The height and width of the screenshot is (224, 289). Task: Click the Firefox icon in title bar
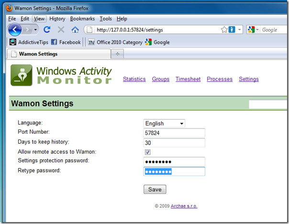pyautogui.click(x=9, y=8)
